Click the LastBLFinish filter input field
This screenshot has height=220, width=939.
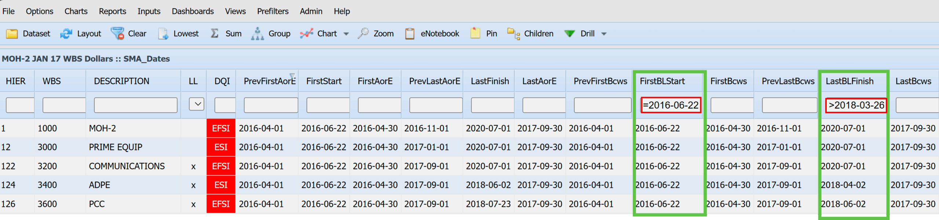pos(856,105)
